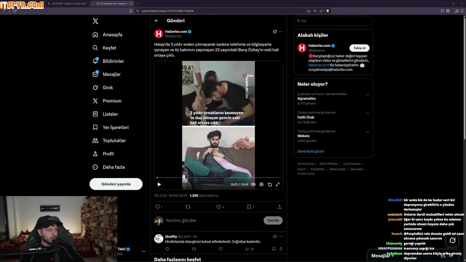466x262 pixels.
Task: Mute the video volume
Action: pyautogui.click(x=253, y=184)
